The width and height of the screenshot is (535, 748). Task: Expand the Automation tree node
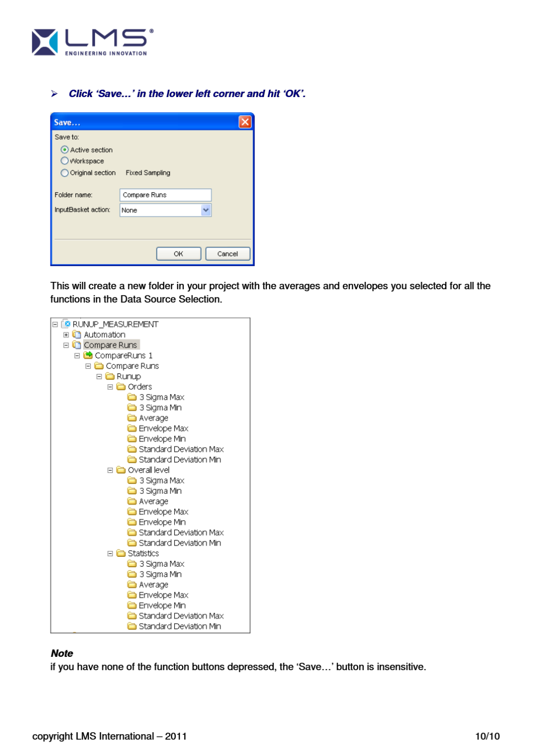(x=66, y=335)
